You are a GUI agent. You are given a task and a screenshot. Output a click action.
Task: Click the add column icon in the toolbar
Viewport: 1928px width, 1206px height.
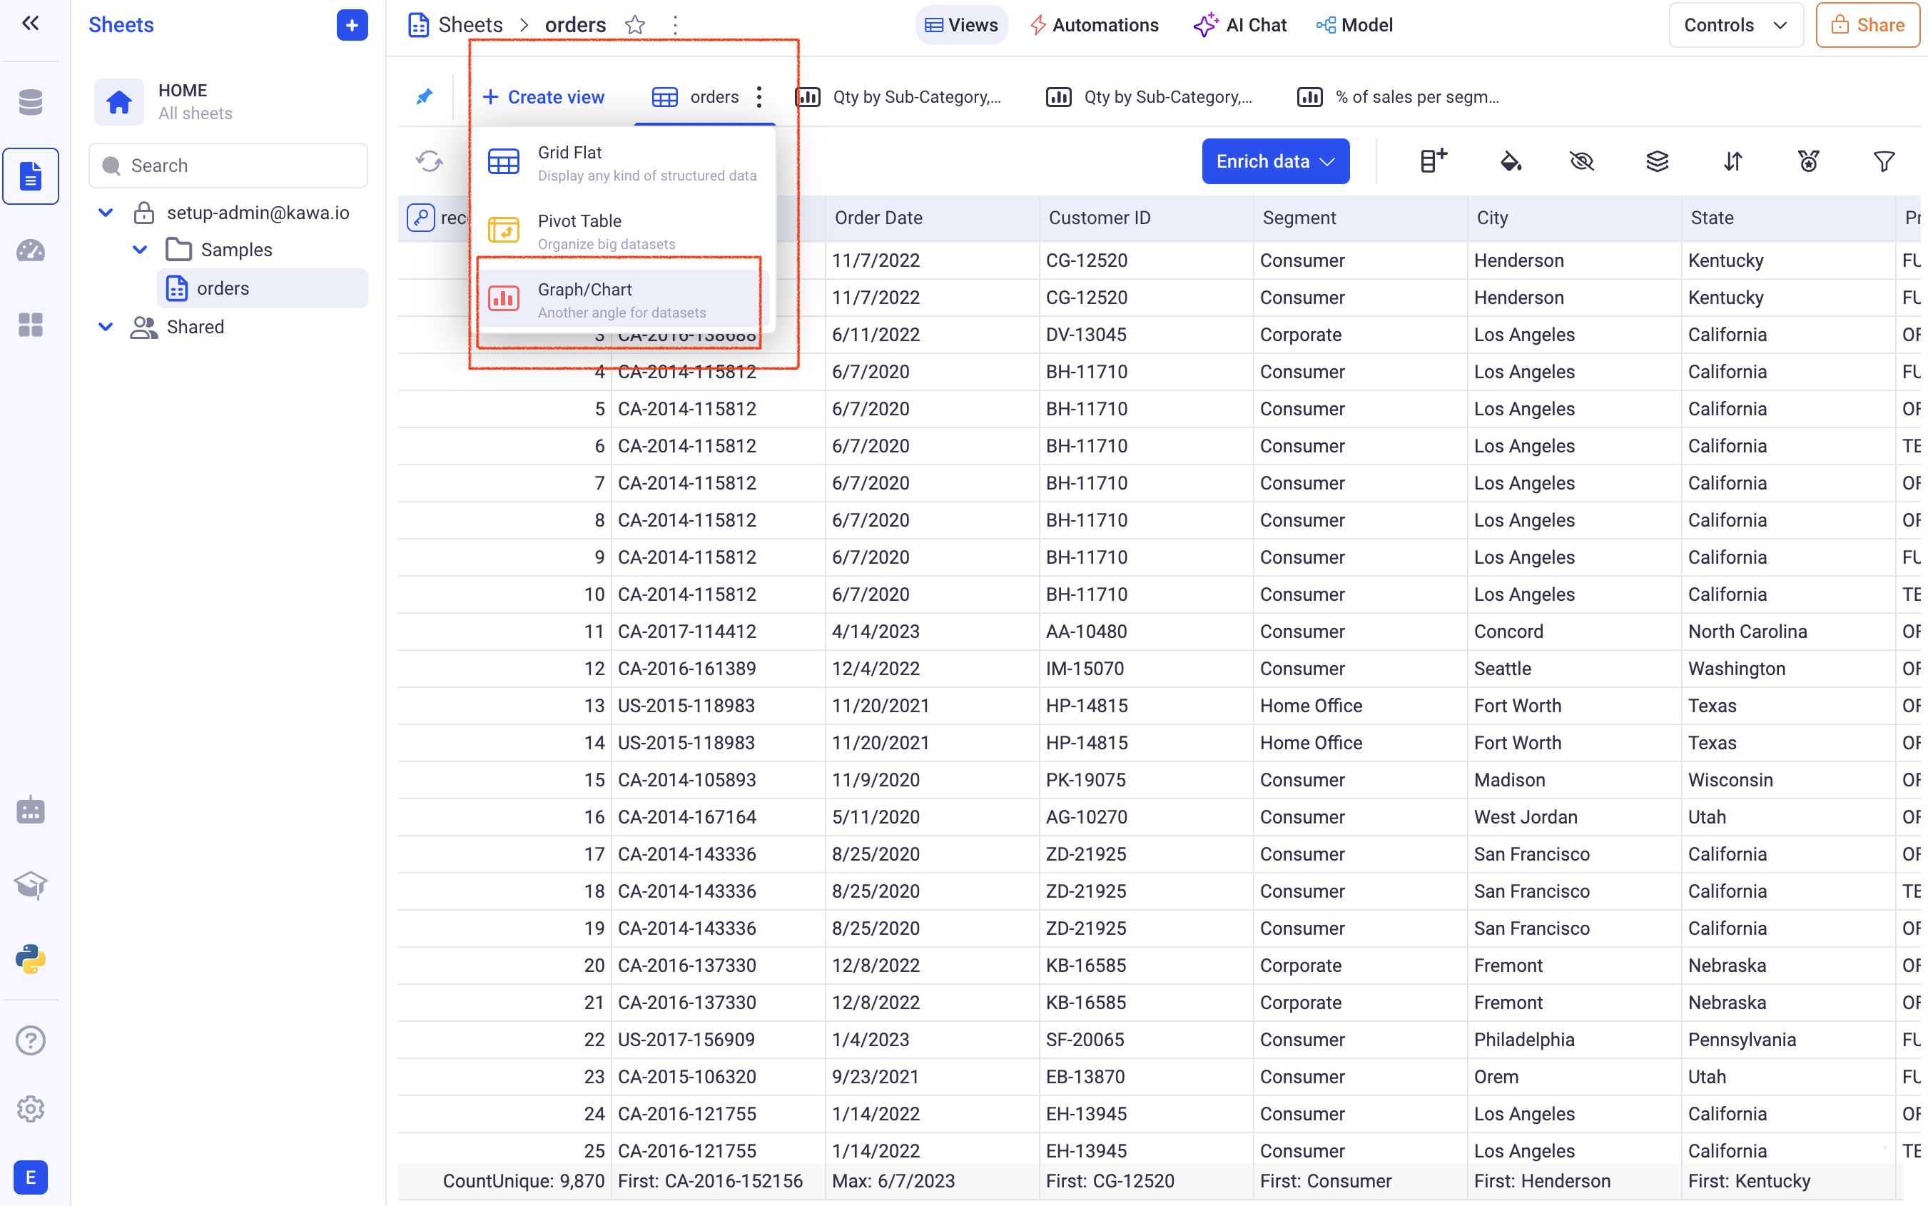tap(1433, 162)
